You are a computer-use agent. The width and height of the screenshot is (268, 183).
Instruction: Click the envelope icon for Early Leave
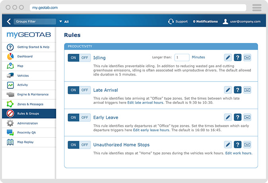(x=247, y=117)
